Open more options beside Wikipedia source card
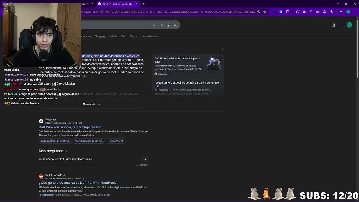The width and height of the screenshot is (359, 202). pos(170,74)
